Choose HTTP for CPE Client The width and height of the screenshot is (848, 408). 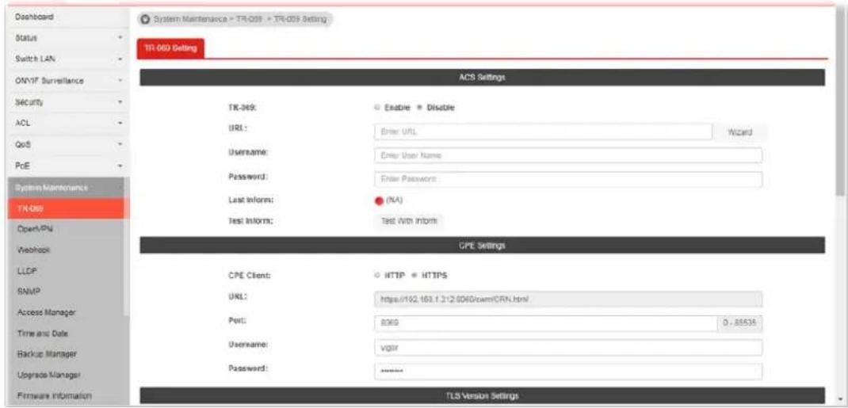coord(377,276)
